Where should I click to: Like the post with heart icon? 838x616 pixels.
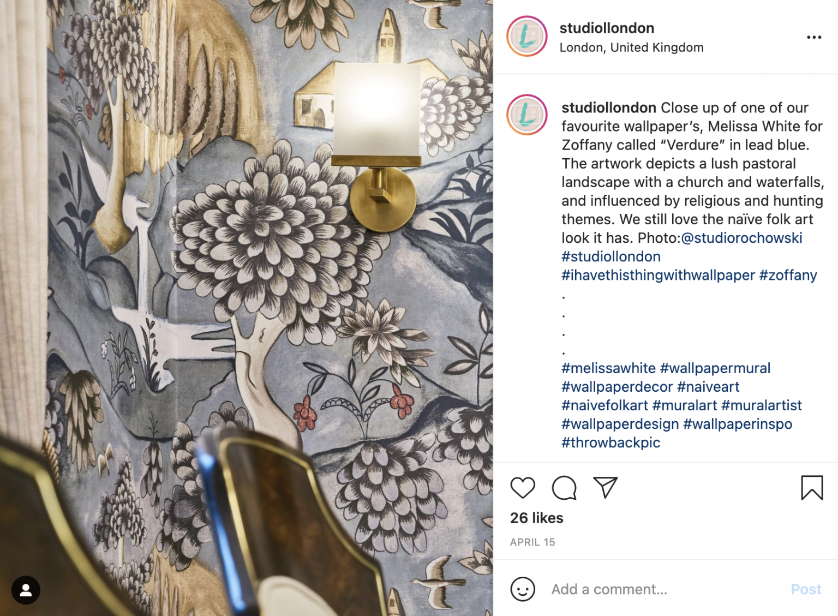pos(523,488)
